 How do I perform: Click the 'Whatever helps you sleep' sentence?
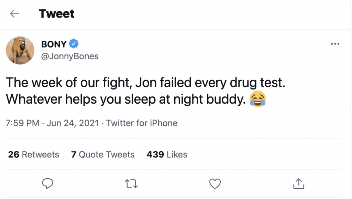(x=125, y=99)
